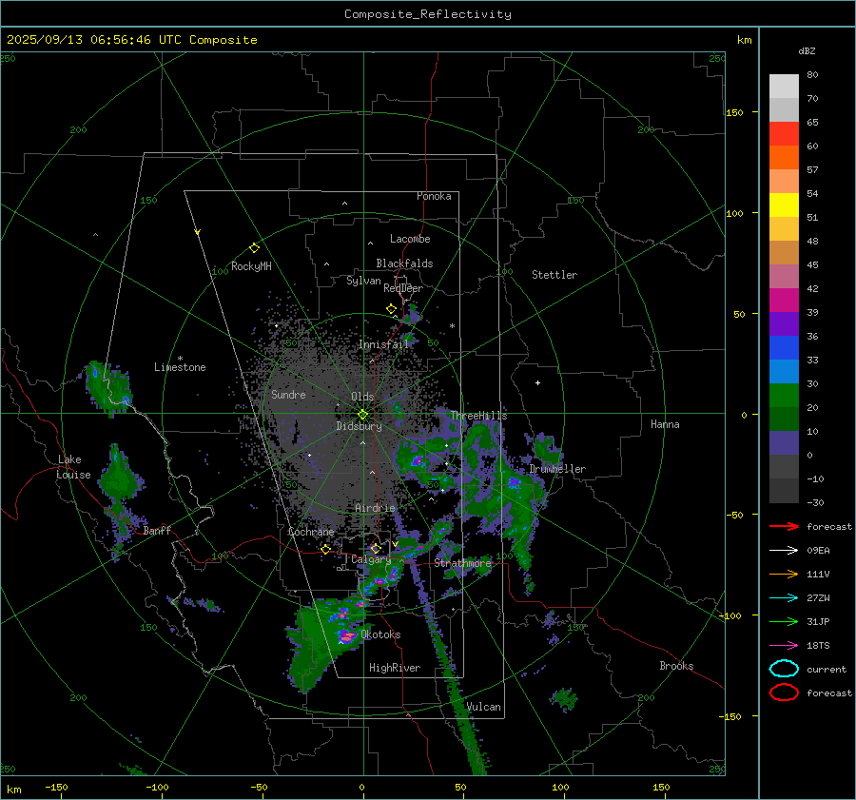Viewport: 856px width, 800px height.
Task: Select the Lake Louise label
Action: (74, 467)
